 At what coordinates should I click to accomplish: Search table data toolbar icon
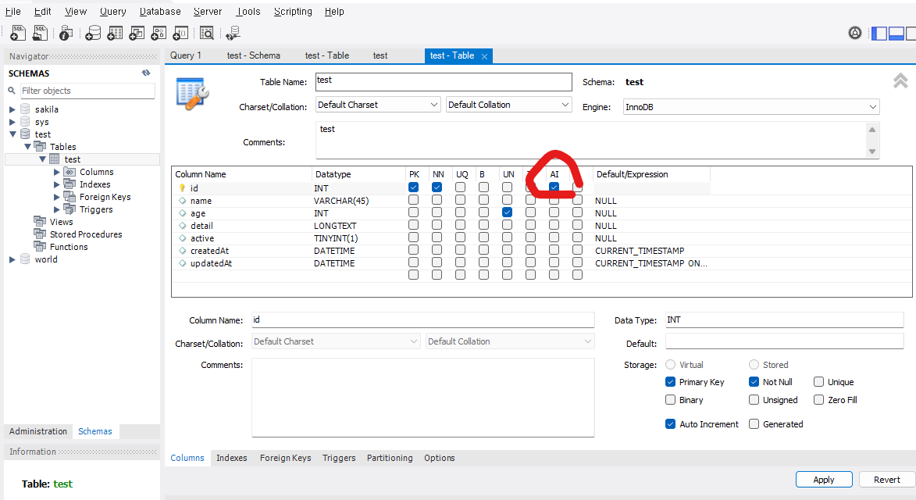click(207, 33)
